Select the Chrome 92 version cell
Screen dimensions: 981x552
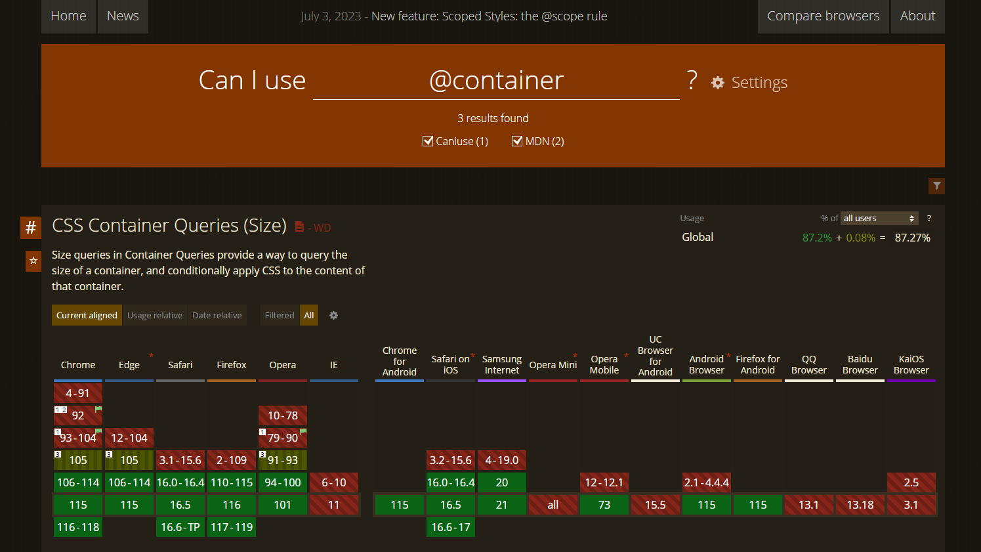78,415
